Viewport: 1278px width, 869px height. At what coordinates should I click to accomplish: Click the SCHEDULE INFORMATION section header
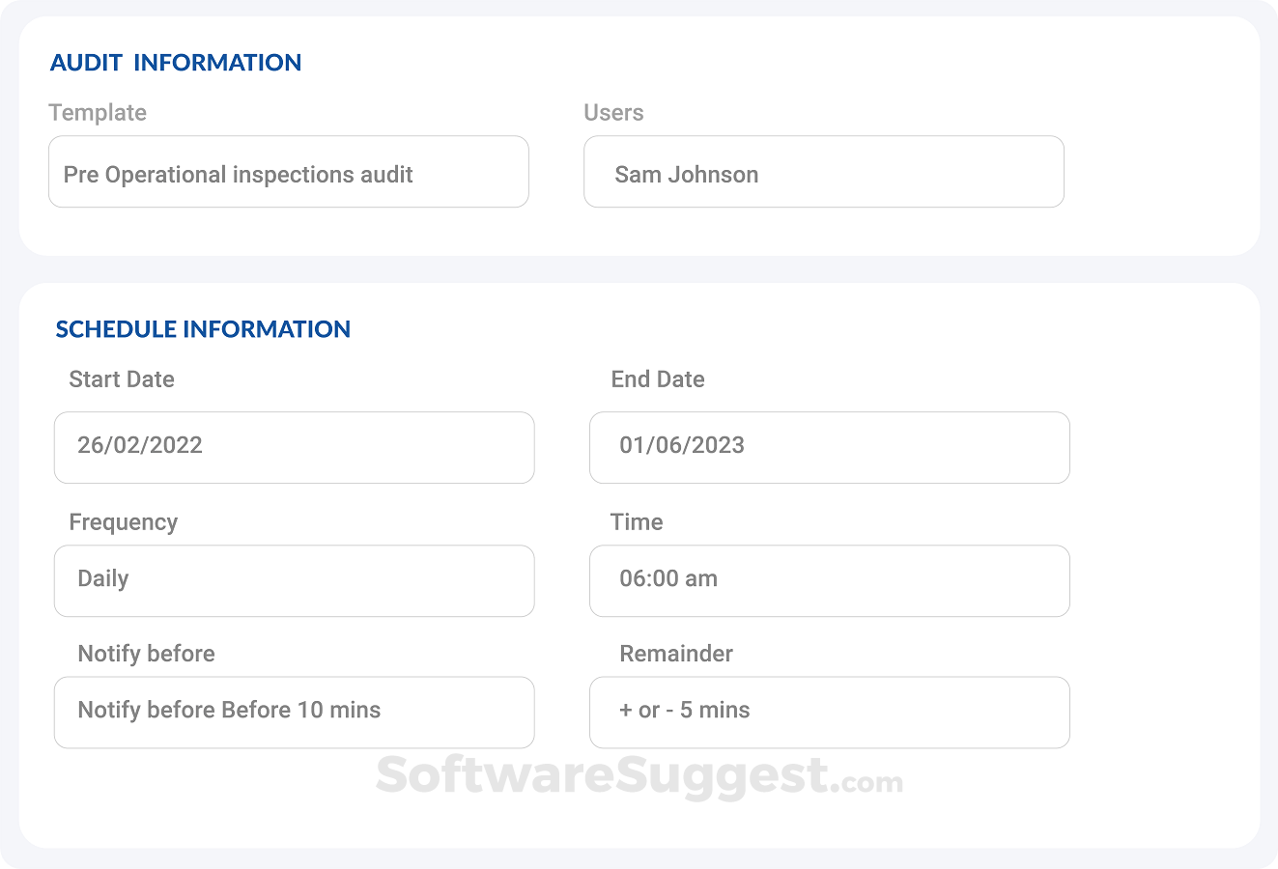[x=203, y=329]
